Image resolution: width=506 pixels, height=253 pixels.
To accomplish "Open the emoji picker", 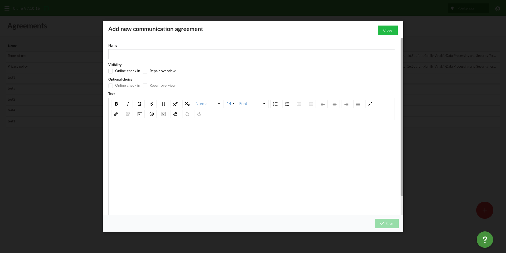I will pyautogui.click(x=152, y=114).
